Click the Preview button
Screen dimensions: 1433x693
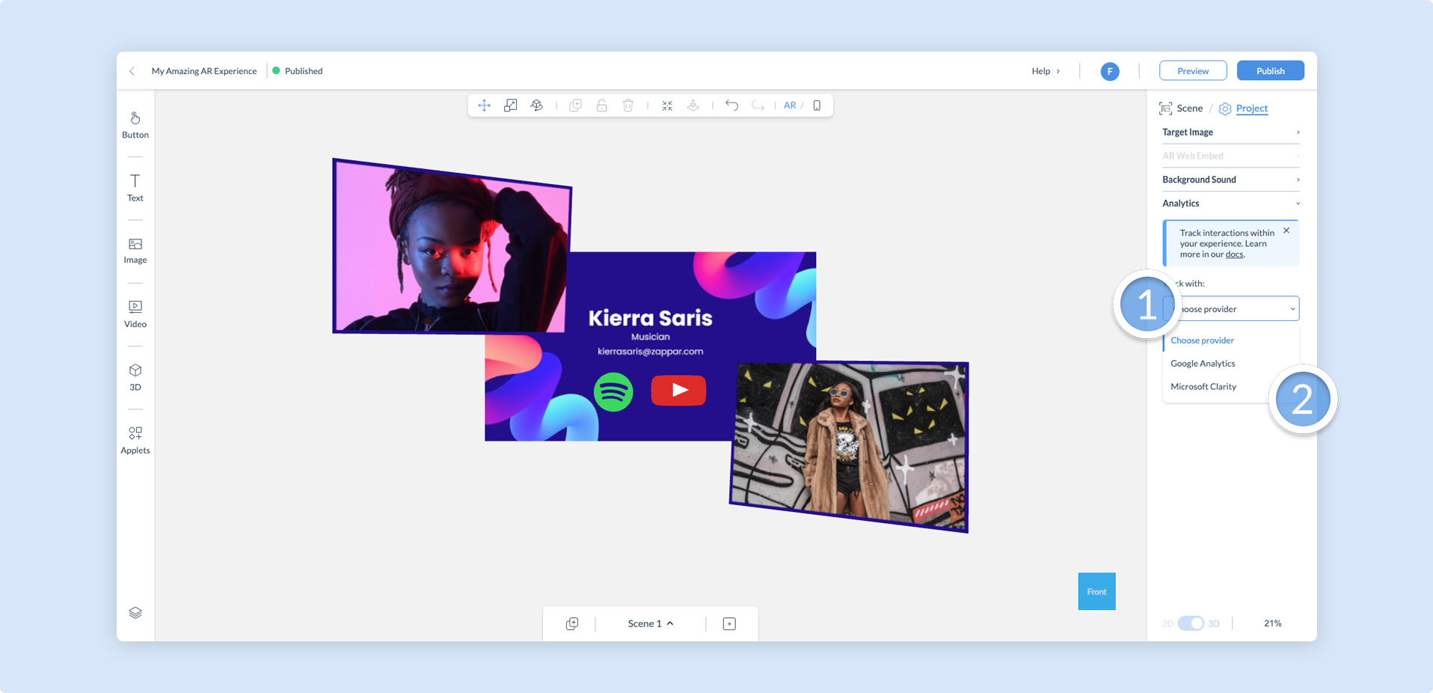[x=1193, y=71]
